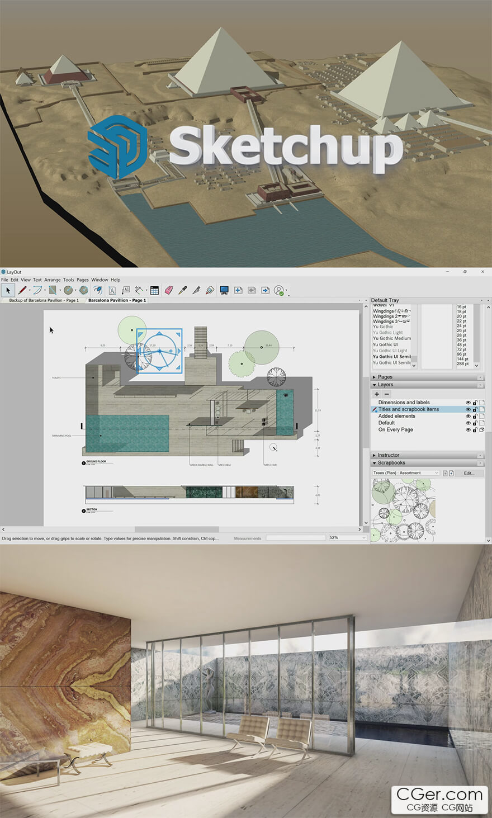Click the Measurements input field
This screenshot has width=492, height=818.
click(295, 538)
